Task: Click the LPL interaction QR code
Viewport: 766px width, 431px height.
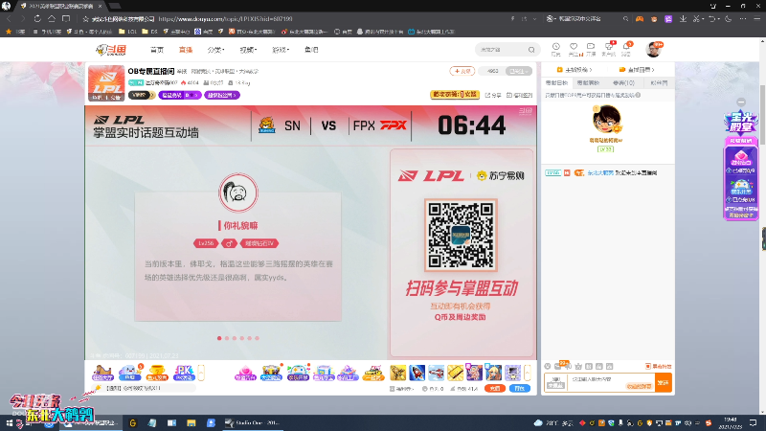Action: point(461,235)
